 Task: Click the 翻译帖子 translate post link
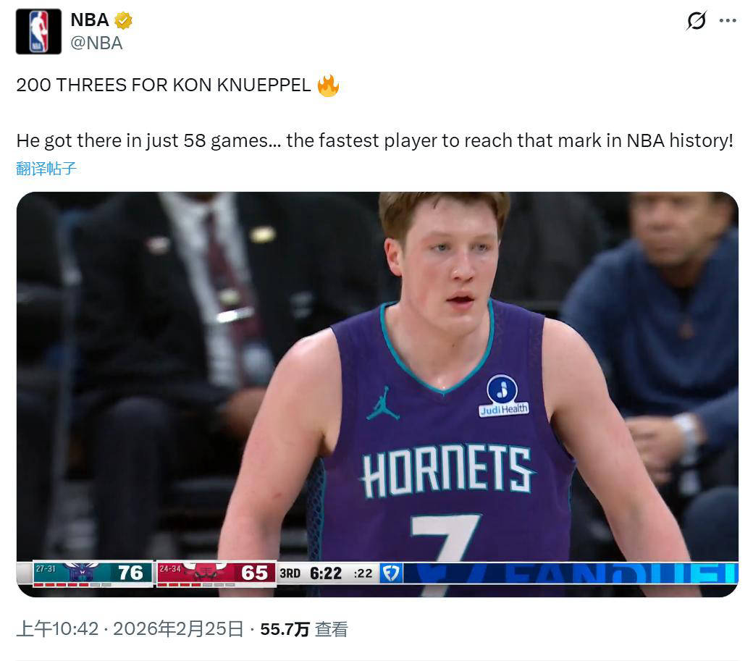click(46, 169)
